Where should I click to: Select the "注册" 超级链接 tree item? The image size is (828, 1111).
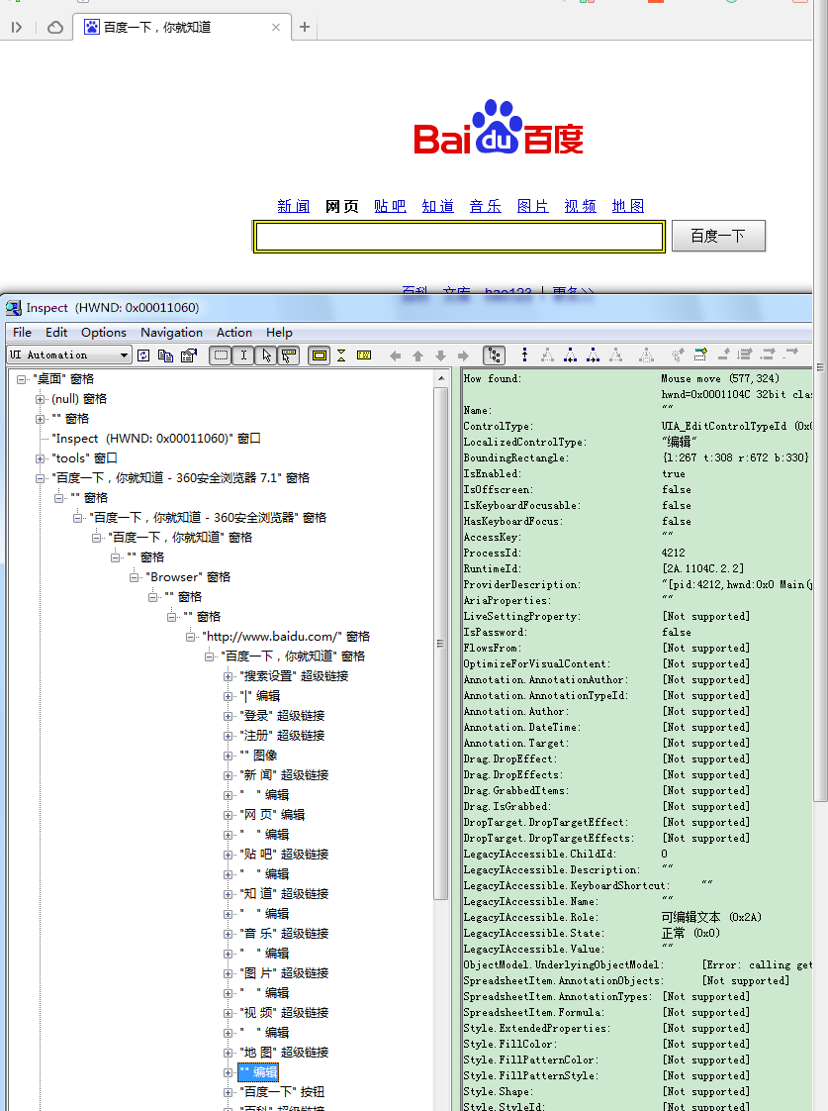point(282,736)
